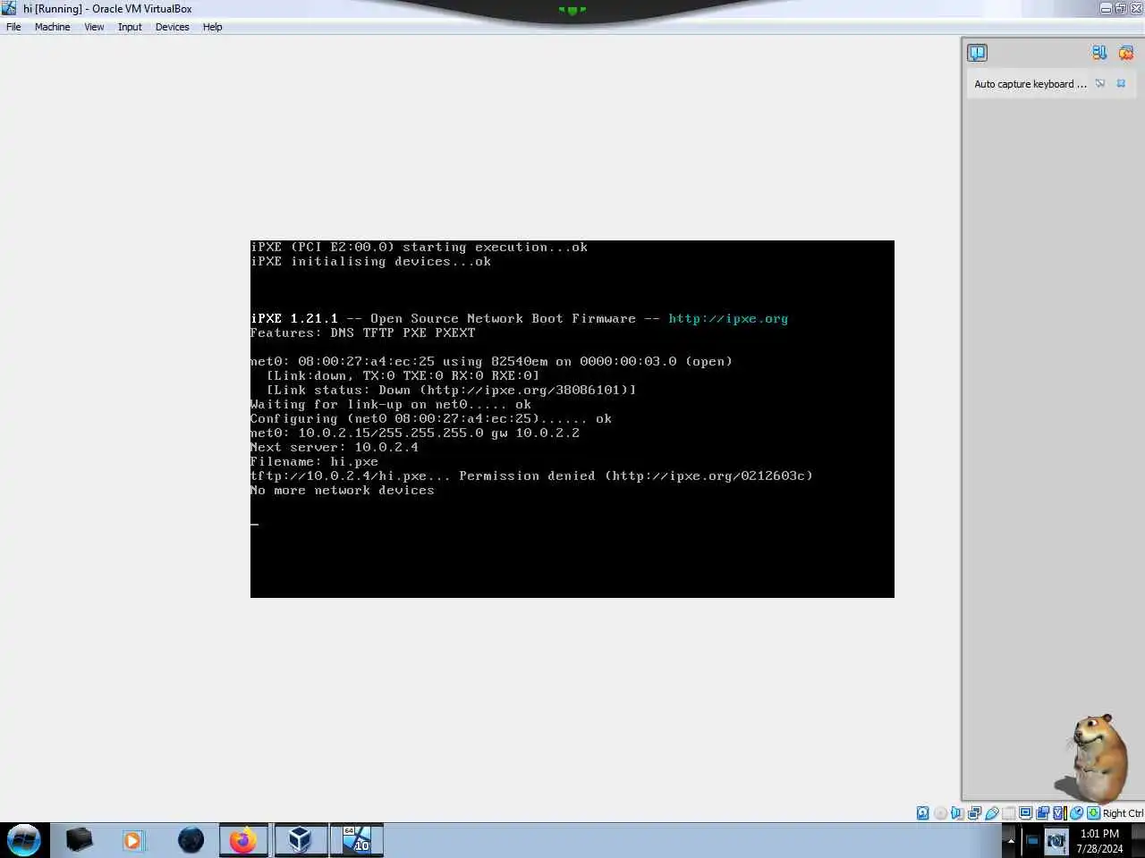Image resolution: width=1145 pixels, height=858 pixels.
Task: Open the Help menu
Action: (212, 27)
